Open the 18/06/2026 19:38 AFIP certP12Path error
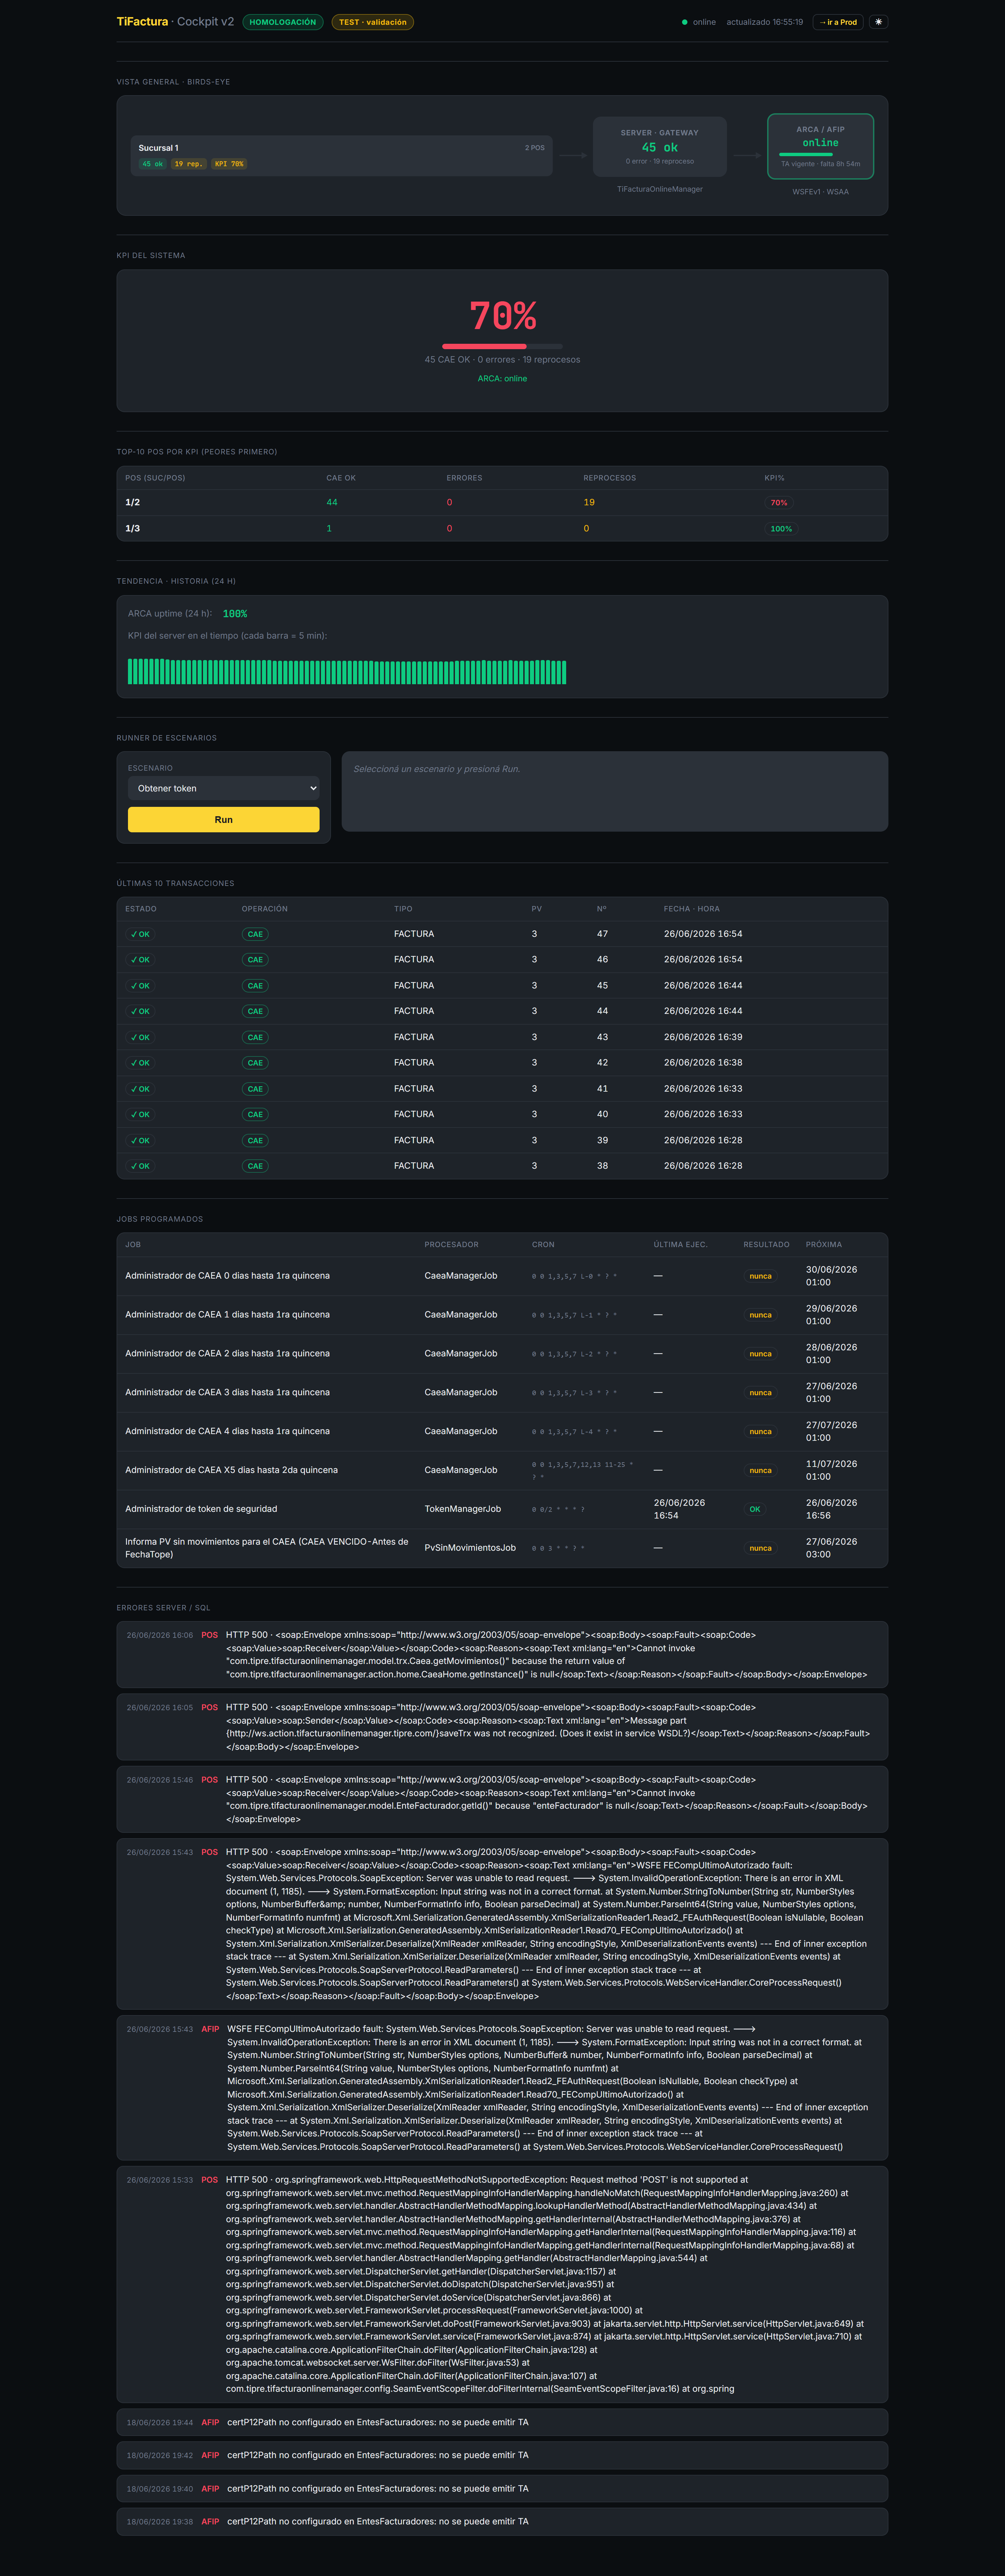 click(x=502, y=2522)
